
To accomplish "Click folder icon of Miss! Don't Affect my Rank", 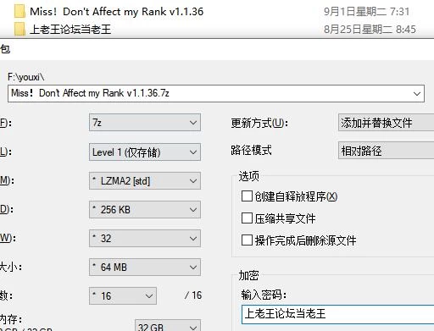I will (19, 11).
